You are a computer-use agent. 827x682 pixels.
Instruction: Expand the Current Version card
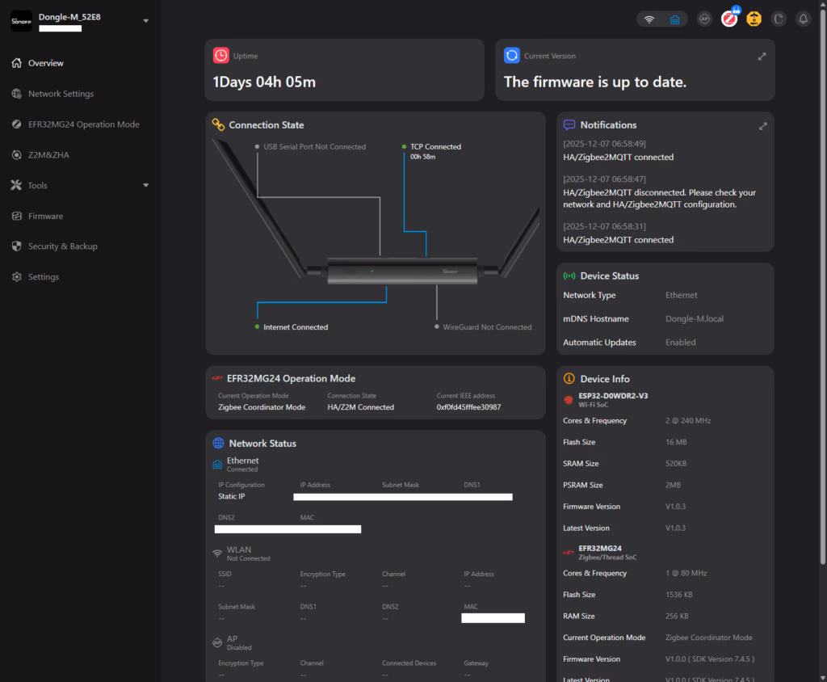pyautogui.click(x=762, y=57)
